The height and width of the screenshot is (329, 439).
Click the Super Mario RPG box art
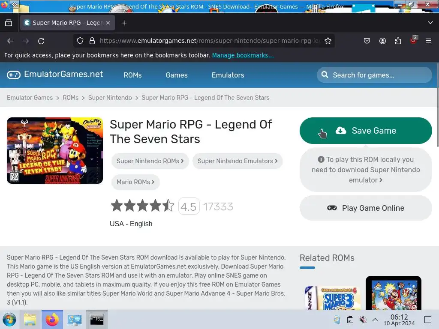coord(55,150)
